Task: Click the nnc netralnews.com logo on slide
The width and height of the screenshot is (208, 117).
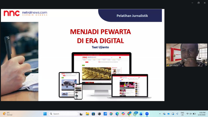Action: click(x=25, y=13)
